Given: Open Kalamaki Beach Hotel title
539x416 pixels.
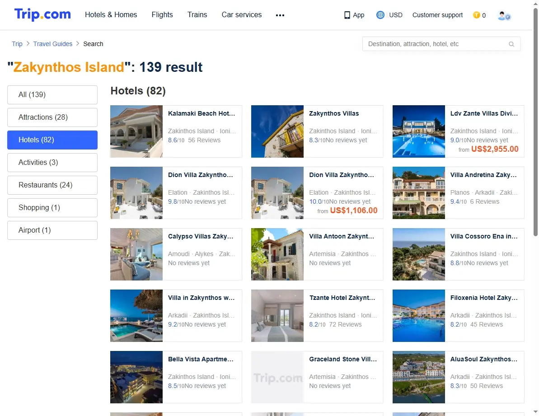Looking at the screenshot, I should click(x=202, y=114).
